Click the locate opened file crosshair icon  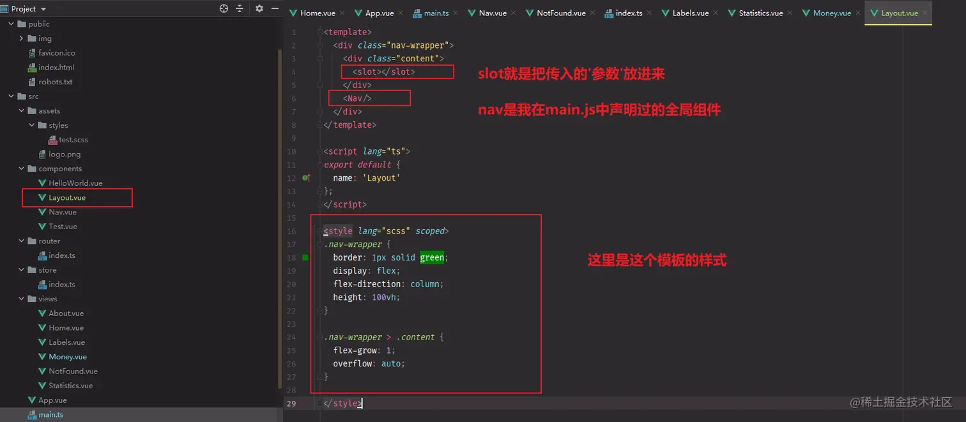coord(224,8)
